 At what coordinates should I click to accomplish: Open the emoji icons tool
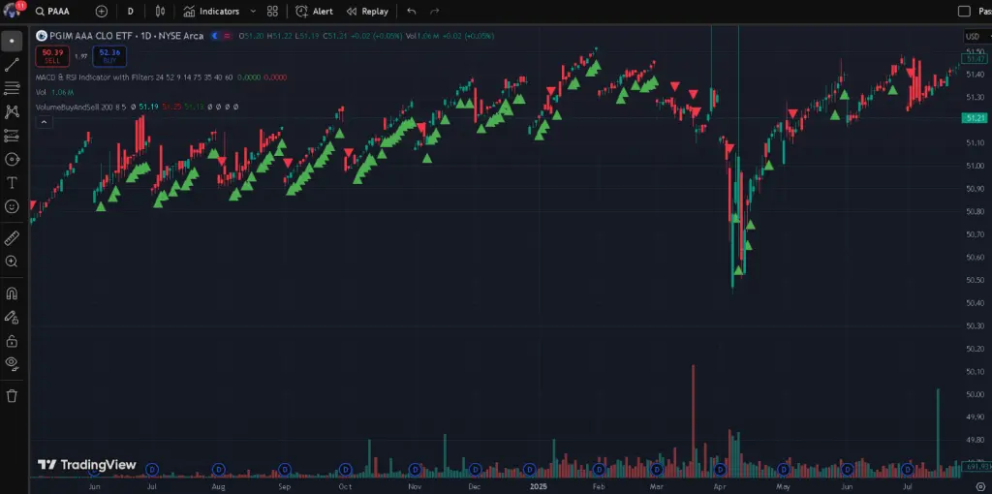(x=12, y=206)
